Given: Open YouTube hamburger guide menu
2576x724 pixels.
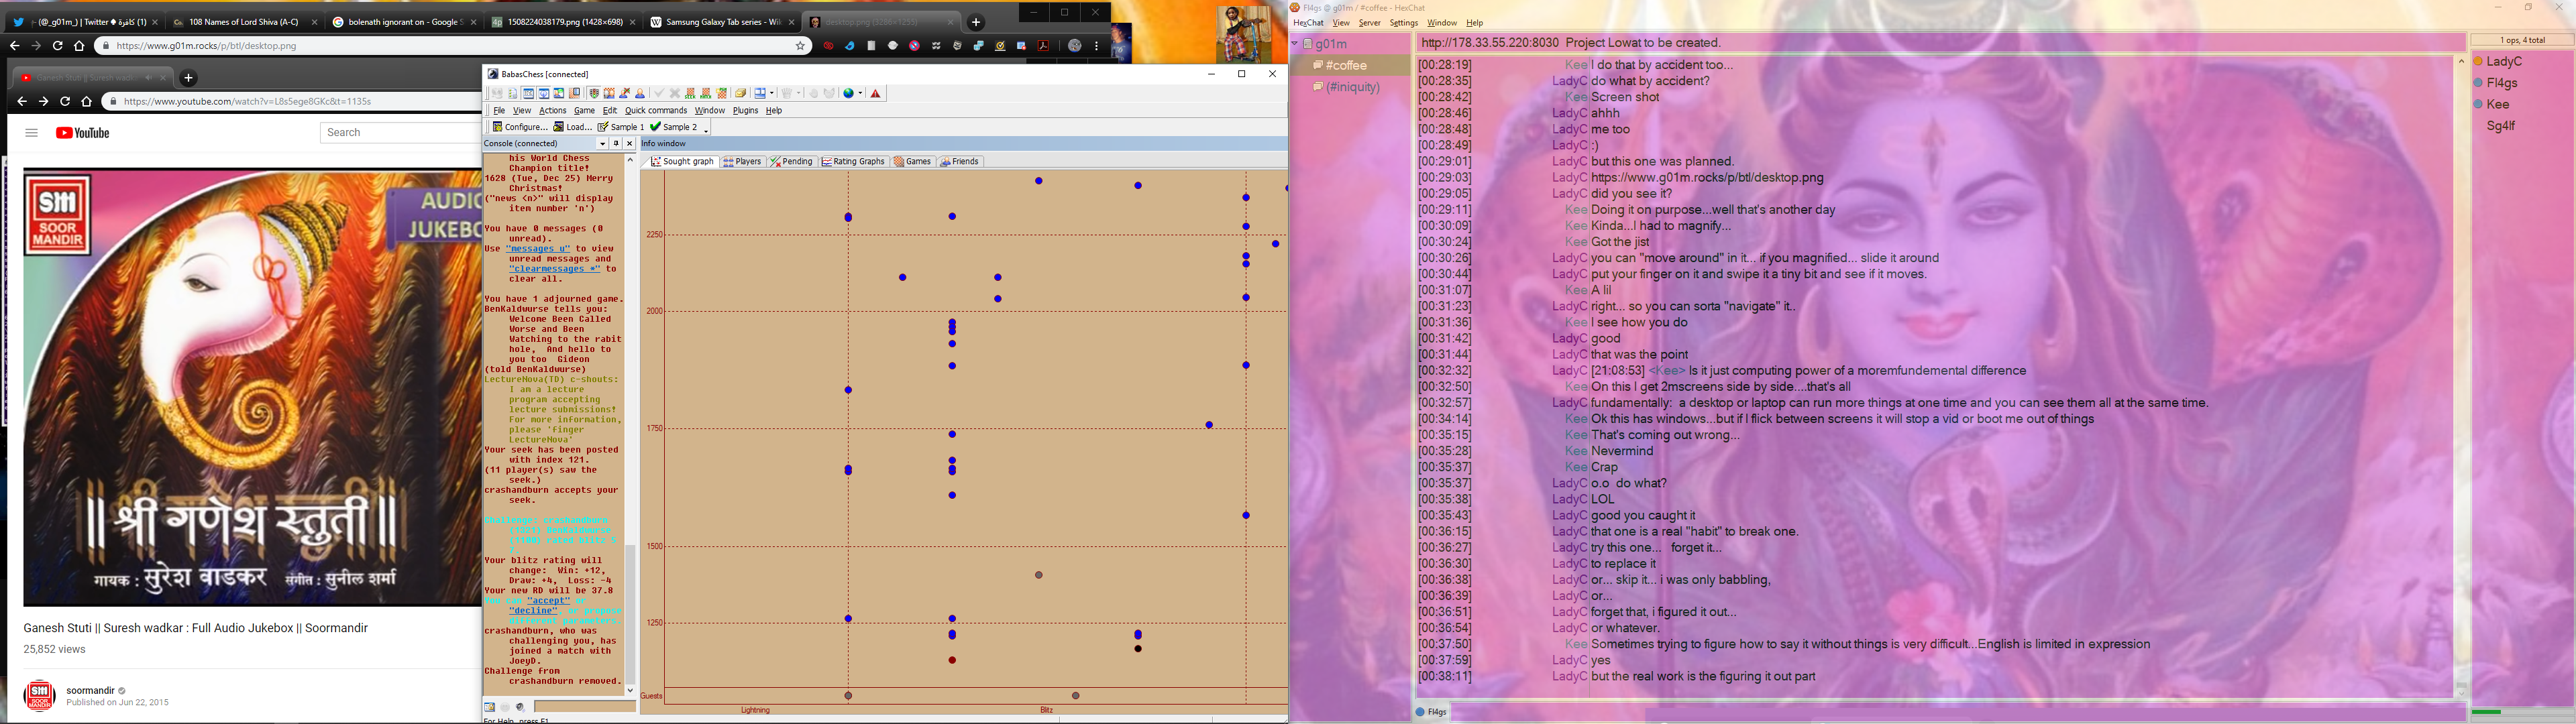Looking at the screenshot, I should coord(31,133).
